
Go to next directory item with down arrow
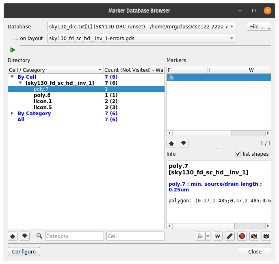click(x=25, y=236)
